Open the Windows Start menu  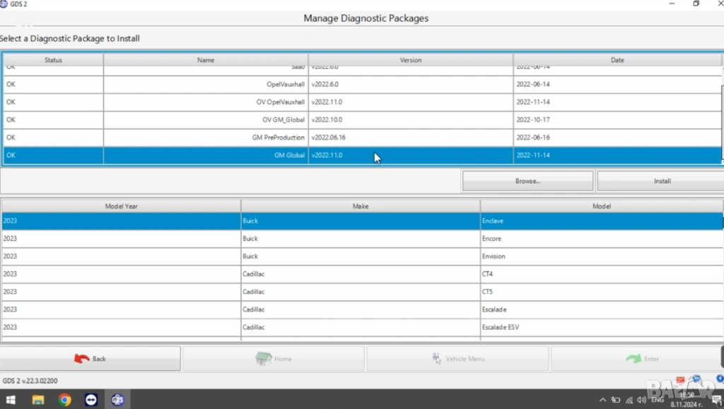(x=12, y=400)
